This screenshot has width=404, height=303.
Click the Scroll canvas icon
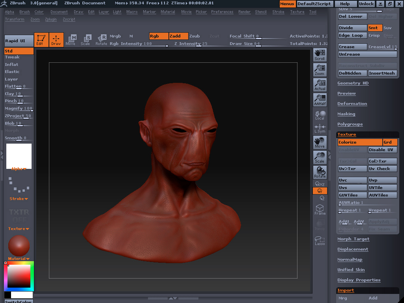[320, 55]
